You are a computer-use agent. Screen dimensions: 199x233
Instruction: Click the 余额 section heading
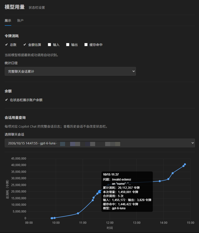(x=8, y=91)
